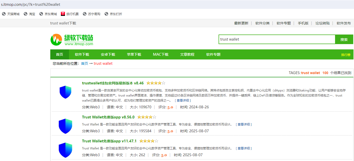Click 首页 in the breadcrumb path

tap(84, 63)
